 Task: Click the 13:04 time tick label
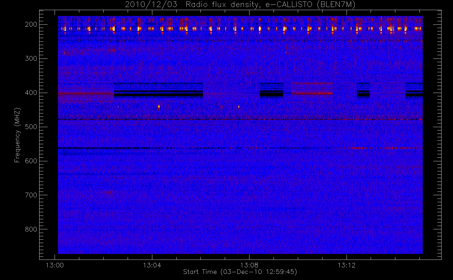click(x=152, y=265)
